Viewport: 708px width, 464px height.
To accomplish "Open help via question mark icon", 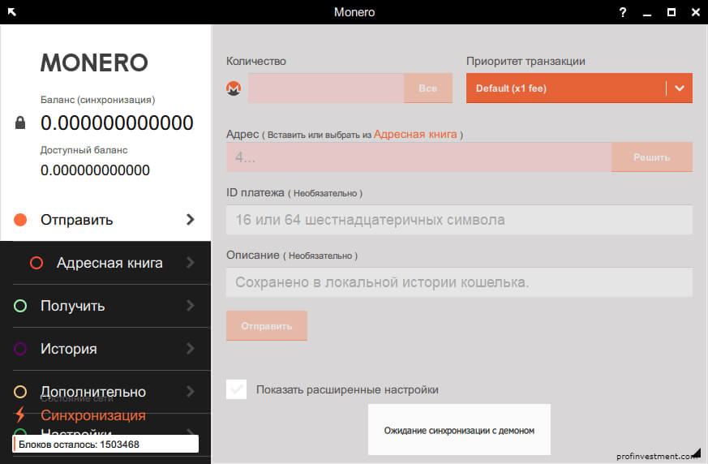I will 623,12.
